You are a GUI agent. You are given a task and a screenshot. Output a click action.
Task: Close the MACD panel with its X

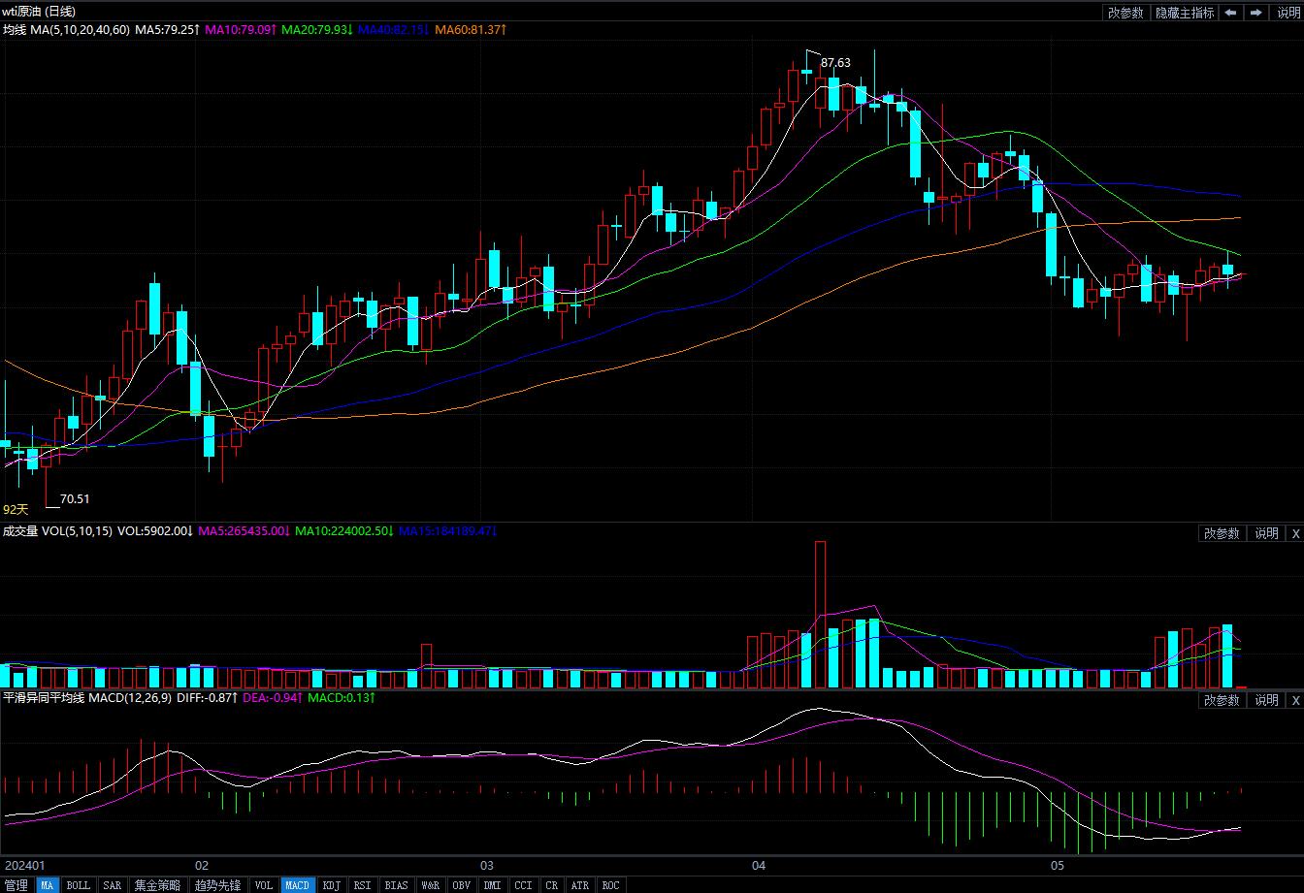[1294, 700]
